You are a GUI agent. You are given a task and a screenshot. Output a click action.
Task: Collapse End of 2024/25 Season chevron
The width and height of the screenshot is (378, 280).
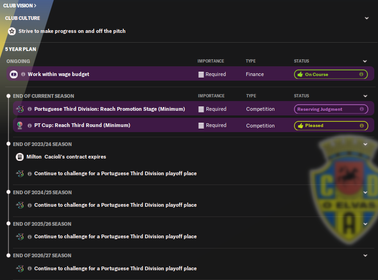tap(365, 192)
